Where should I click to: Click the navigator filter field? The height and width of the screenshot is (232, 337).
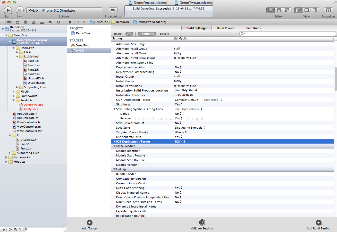44,229
